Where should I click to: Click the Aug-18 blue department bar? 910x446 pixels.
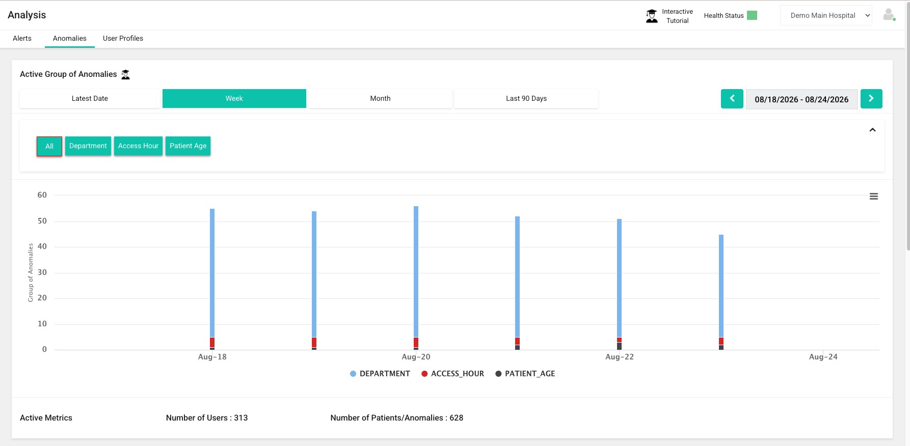point(212,273)
